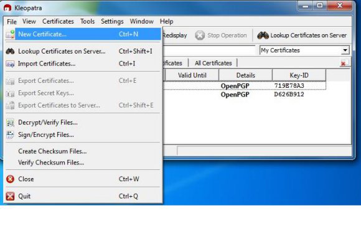Click OpenPGP in the D626B912 row
Screen dimensions: 361x231
235,95
